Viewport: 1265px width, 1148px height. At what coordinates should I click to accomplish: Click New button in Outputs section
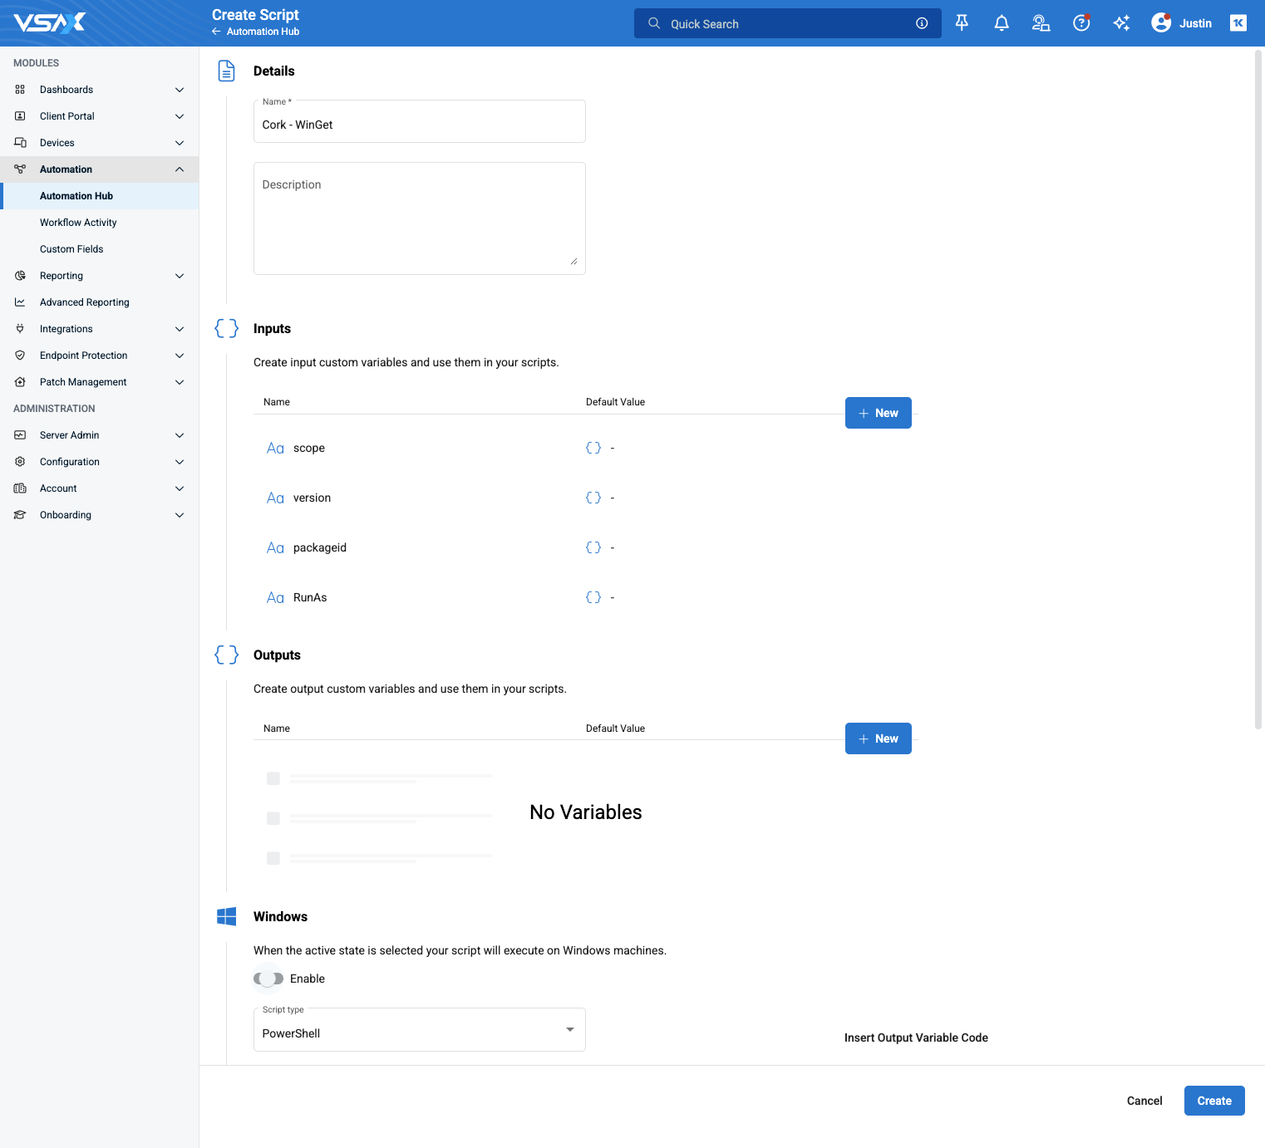click(x=879, y=738)
